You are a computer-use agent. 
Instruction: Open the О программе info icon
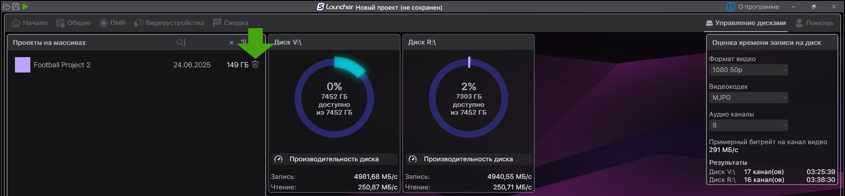[731, 7]
